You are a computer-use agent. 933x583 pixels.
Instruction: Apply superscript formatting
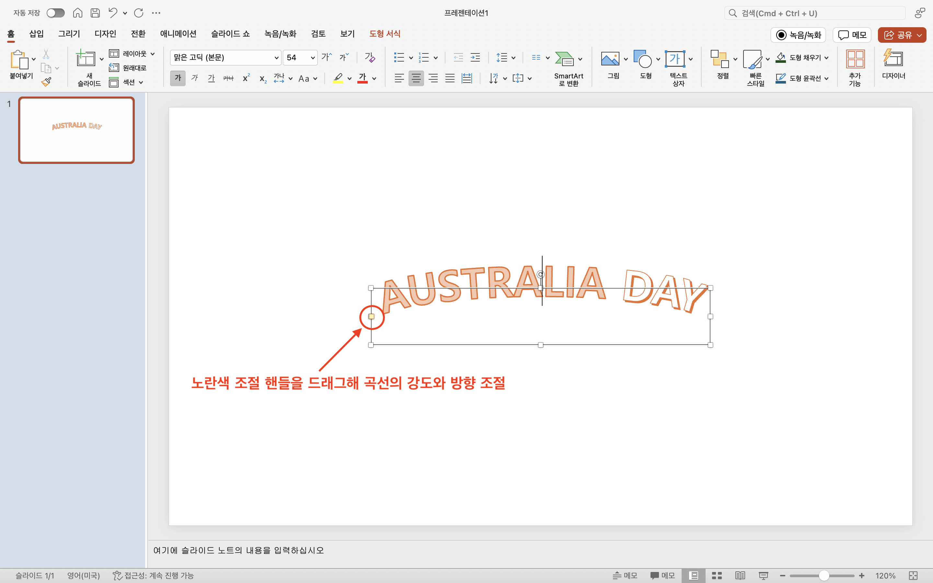246,78
